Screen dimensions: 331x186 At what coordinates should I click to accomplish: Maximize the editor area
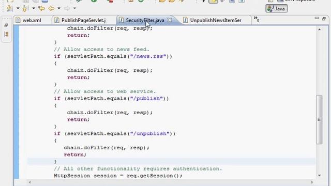pyautogui.click(x=324, y=19)
